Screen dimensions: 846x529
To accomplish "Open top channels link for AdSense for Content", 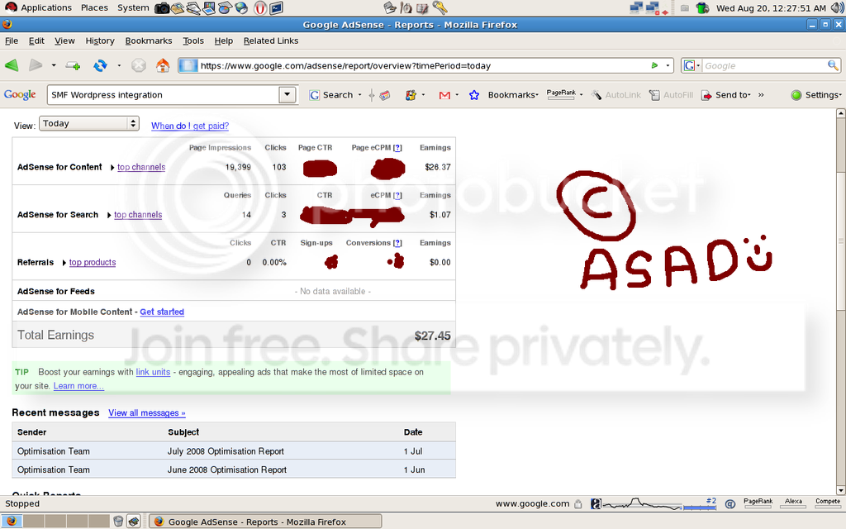I will [141, 167].
